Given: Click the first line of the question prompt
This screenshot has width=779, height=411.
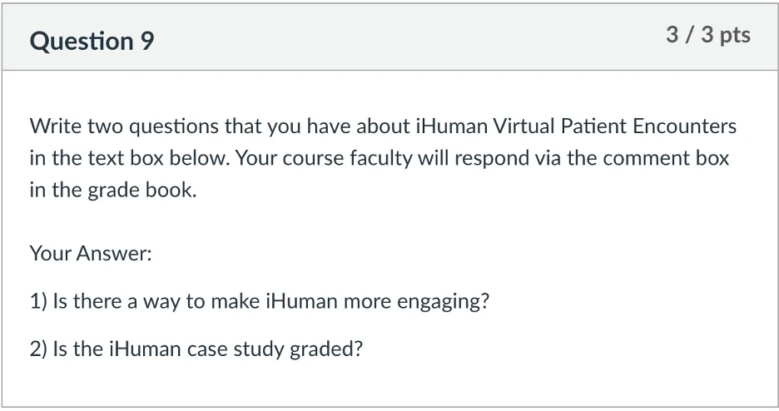Looking at the screenshot, I should [383, 126].
